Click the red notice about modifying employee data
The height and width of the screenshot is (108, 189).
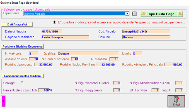(121, 22)
